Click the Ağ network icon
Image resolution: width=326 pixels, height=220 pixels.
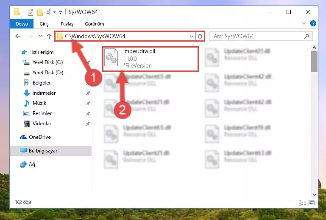[x=23, y=164]
